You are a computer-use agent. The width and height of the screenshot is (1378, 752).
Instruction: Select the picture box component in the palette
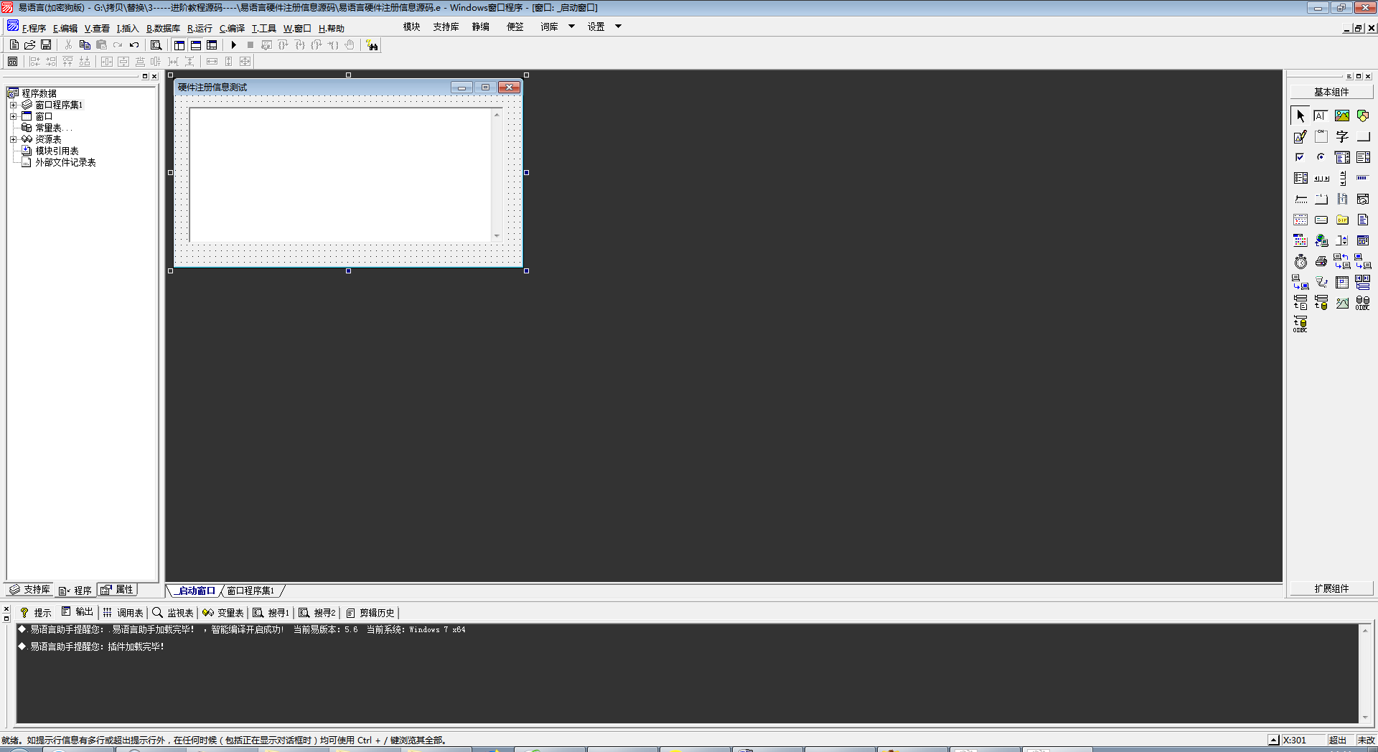tap(1341, 116)
